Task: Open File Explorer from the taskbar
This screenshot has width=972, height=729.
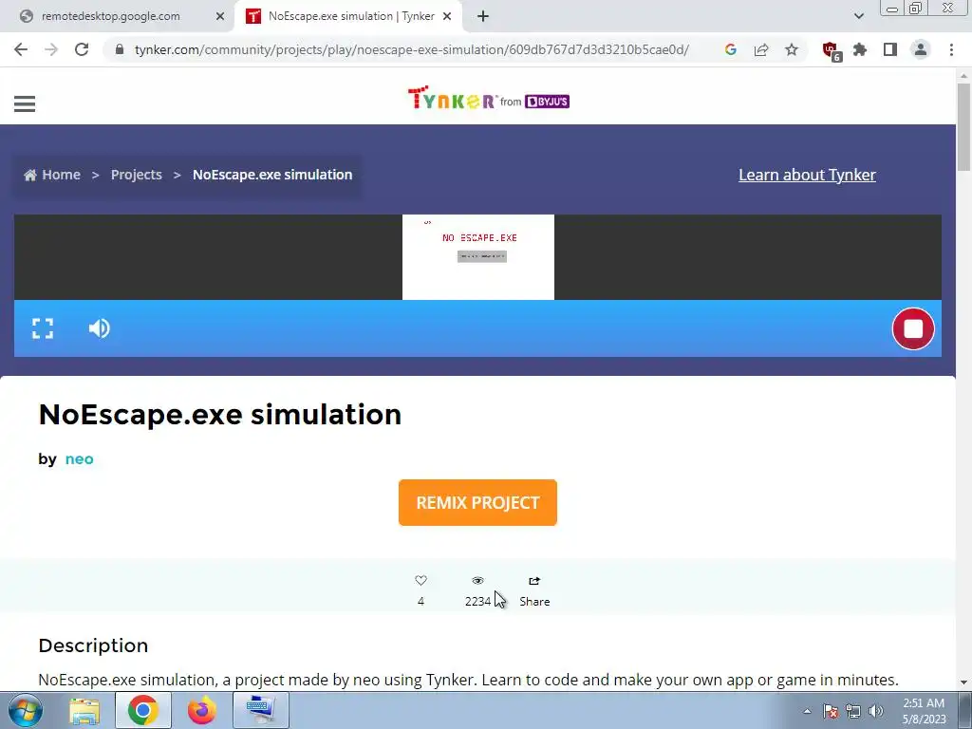Action: pos(84,711)
